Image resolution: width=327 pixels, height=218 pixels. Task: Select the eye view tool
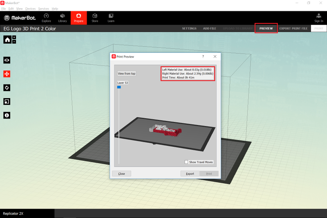point(7,60)
